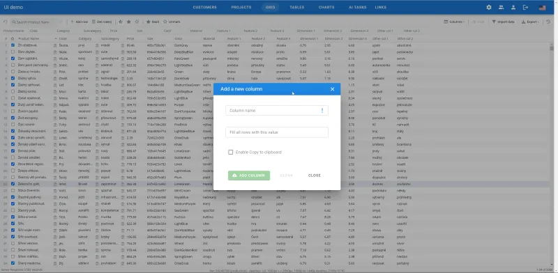The height and width of the screenshot is (273, 558).
Task: Click the Category filter field
Action: [68, 31]
